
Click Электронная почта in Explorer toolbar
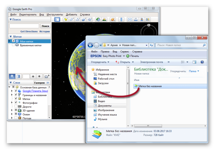point(151,62)
